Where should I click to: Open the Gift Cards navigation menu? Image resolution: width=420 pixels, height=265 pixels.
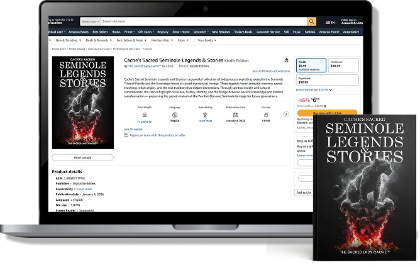[x=146, y=32]
